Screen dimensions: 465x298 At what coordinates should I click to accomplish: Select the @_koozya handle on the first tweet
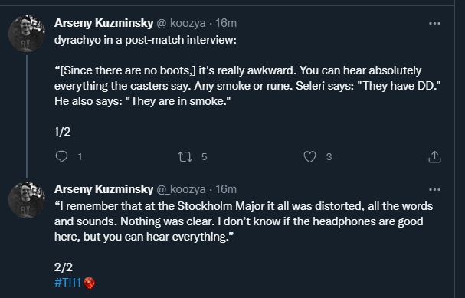181,23
